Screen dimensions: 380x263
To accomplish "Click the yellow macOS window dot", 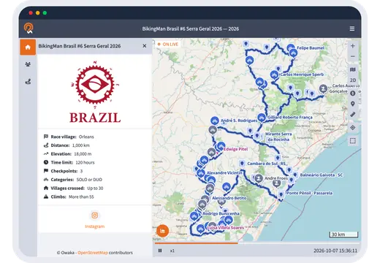I will 38,12.
